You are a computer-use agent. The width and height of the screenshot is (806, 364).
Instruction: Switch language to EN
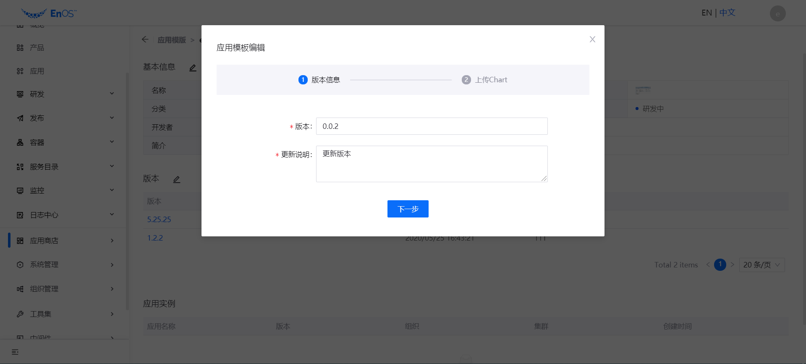pyautogui.click(x=707, y=13)
